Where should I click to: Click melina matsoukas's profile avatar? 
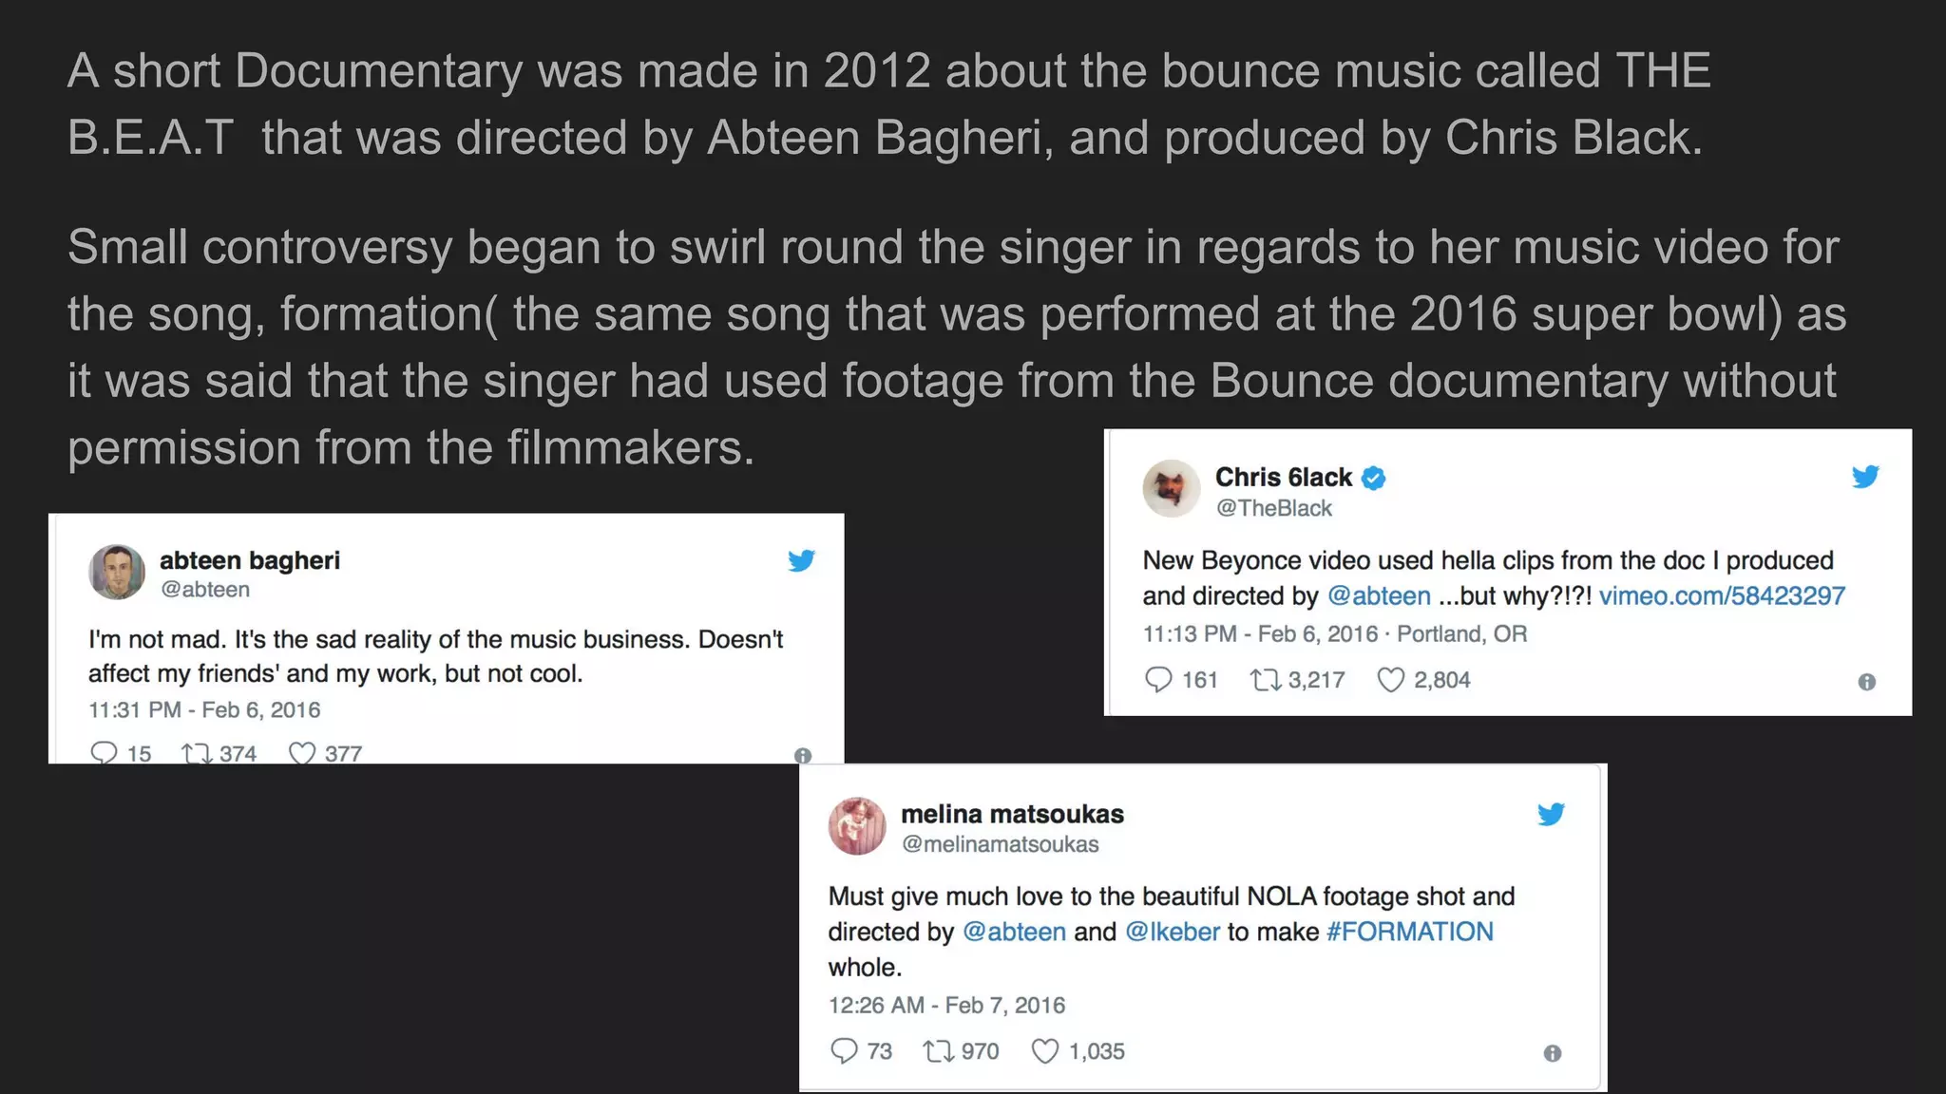(857, 826)
